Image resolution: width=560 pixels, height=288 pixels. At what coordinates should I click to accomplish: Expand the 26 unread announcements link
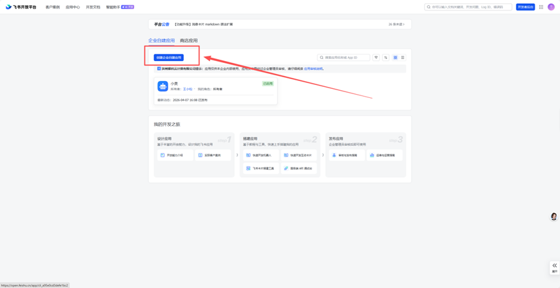pyautogui.click(x=397, y=24)
